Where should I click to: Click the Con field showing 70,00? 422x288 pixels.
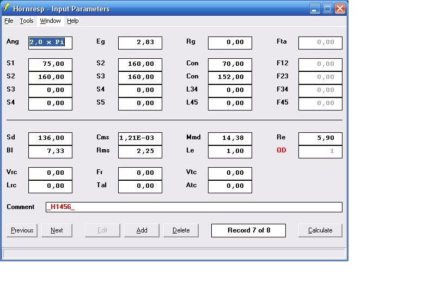(x=230, y=65)
